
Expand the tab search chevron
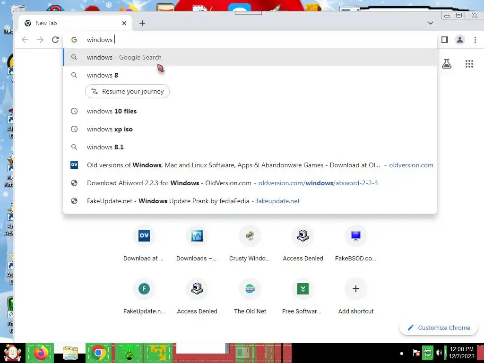click(x=430, y=23)
